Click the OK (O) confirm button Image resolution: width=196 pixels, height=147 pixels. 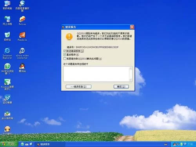(121, 87)
